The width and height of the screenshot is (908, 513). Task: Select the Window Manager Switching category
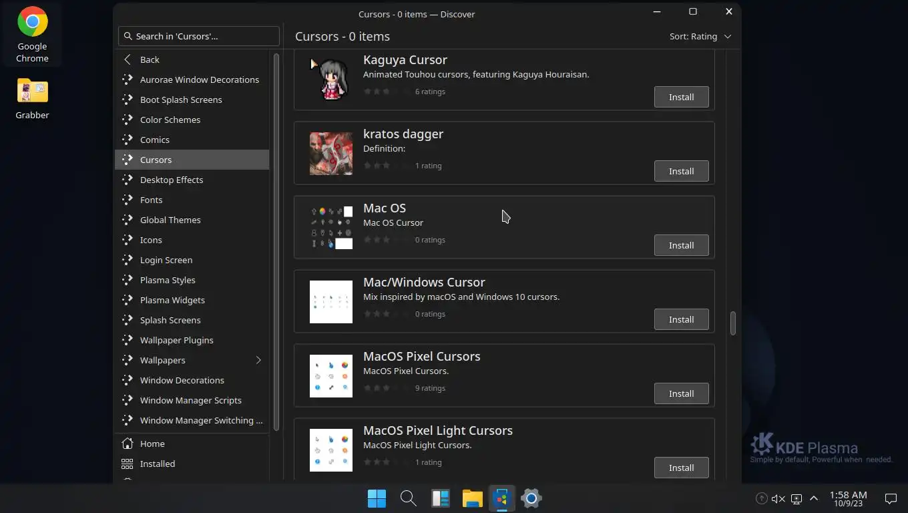coord(192,420)
